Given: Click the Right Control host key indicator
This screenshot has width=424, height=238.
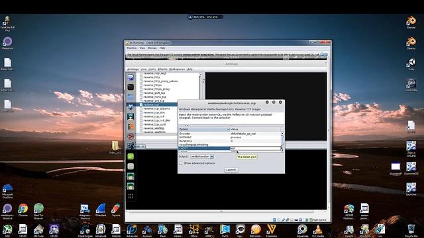Looking at the screenshot, I should 319,220.
